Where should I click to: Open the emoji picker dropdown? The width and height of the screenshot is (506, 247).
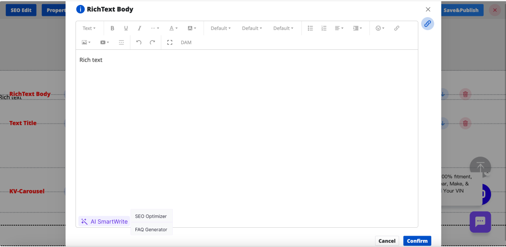pyautogui.click(x=380, y=28)
